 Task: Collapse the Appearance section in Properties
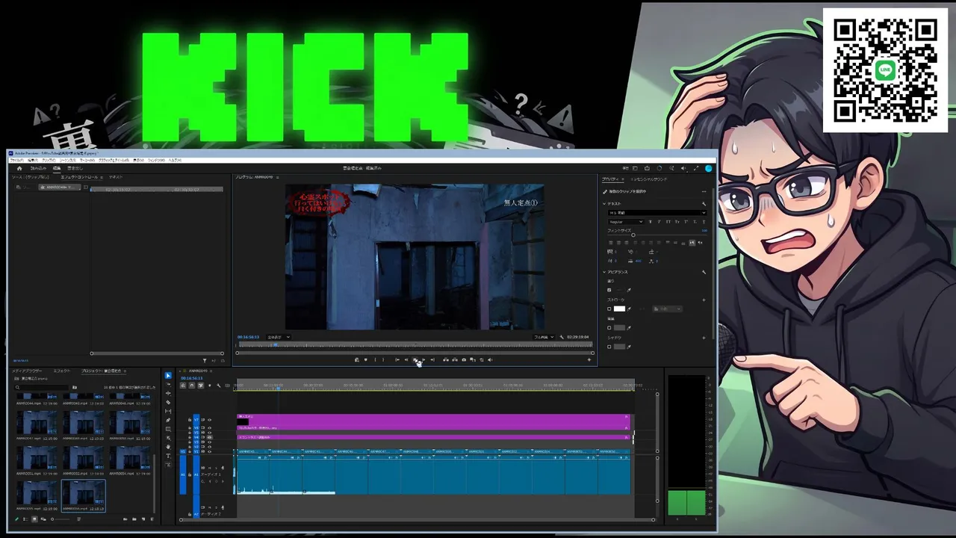605,272
